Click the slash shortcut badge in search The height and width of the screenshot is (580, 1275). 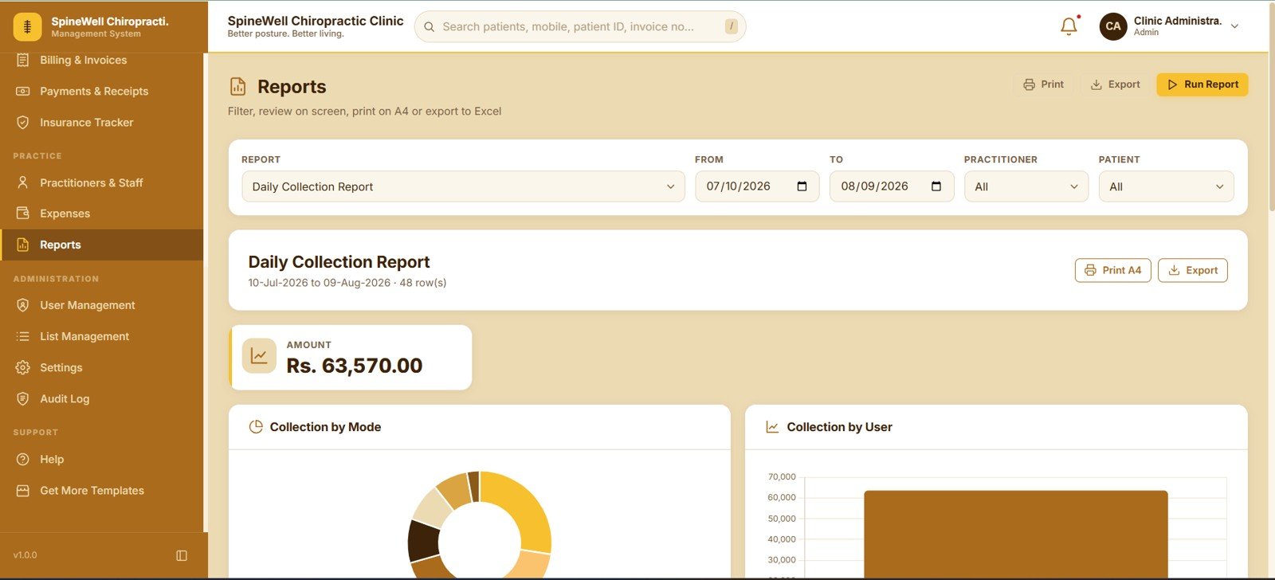(731, 26)
